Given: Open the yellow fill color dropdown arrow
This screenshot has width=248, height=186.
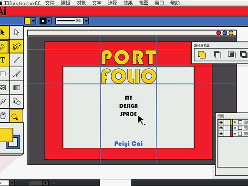Looking at the screenshot, I should pyautogui.click(x=33, y=21).
